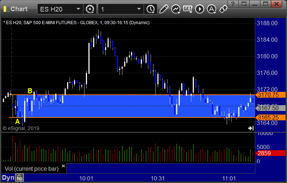
Task: Open the alerts A circle icon
Action: [212, 9]
